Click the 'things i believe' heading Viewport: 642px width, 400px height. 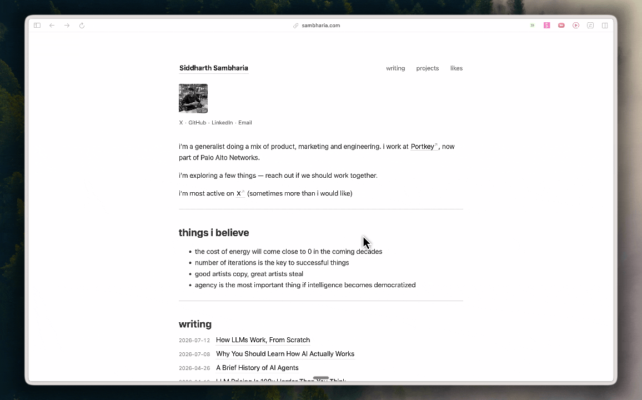[214, 233]
